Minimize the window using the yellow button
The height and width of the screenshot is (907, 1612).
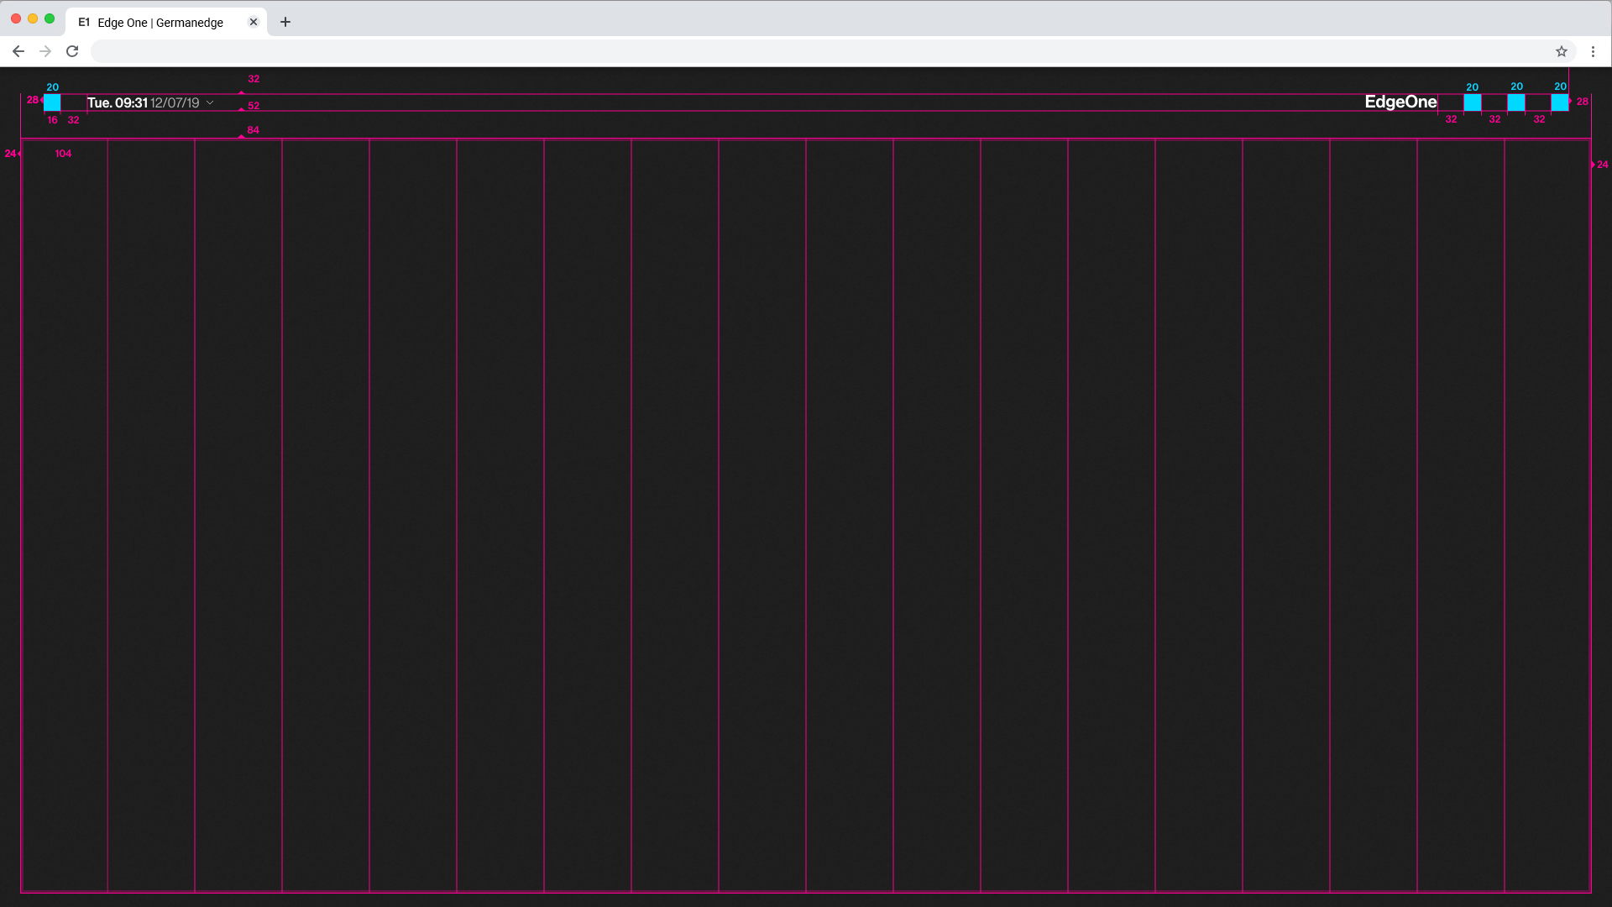[x=33, y=18]
